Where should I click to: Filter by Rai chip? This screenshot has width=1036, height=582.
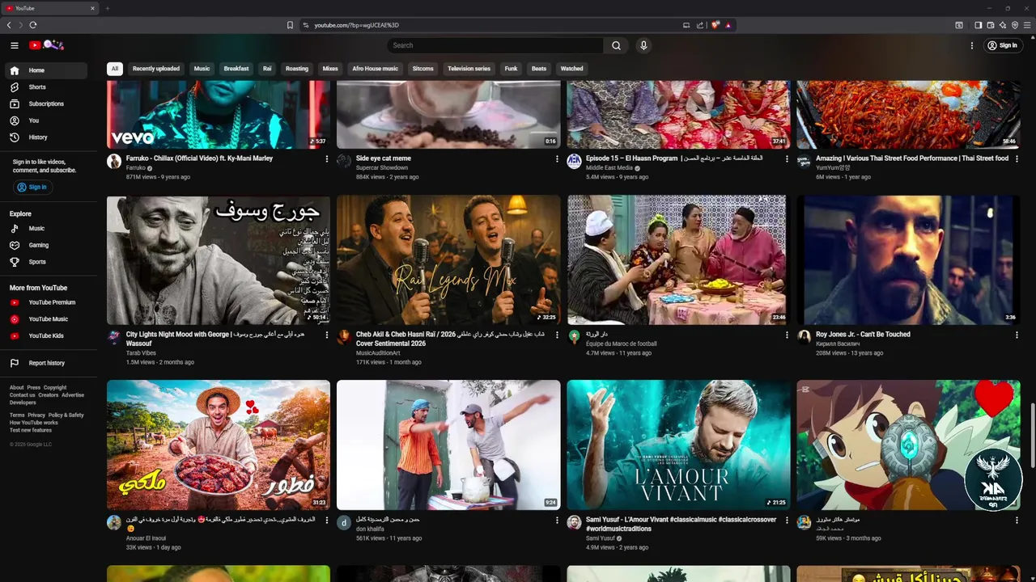(267, 69)
